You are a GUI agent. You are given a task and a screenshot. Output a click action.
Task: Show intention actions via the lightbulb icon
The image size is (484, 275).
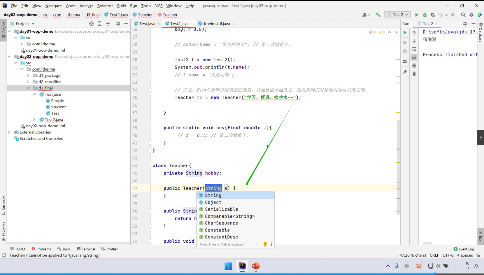point(265,244)
